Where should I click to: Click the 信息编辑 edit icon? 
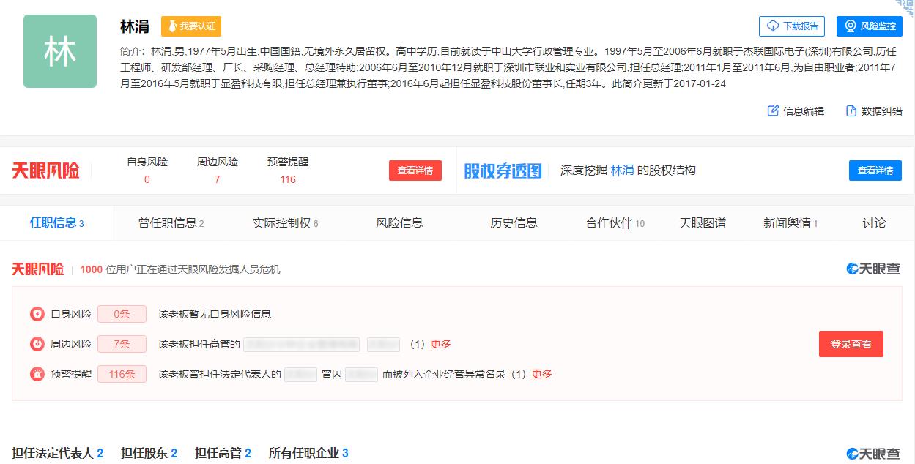[x=773, y=111]
